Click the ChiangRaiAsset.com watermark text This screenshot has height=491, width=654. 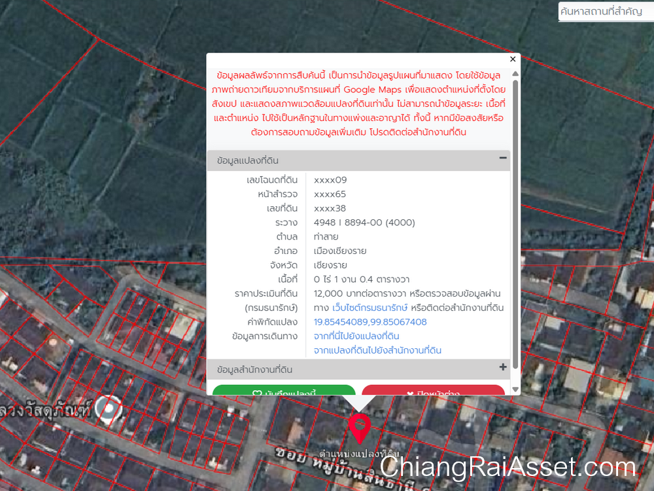[508, 467]
